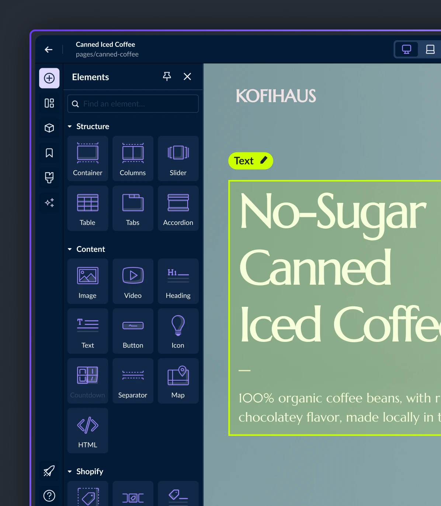Screen dimensions: 441x506
Task: Click the rocket publish icon
Action: 49,471
